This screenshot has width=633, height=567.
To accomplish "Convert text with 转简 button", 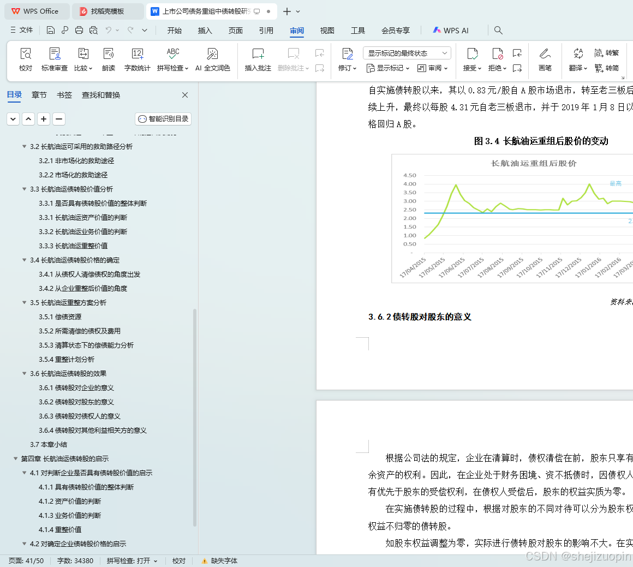I will click(606, 68).
